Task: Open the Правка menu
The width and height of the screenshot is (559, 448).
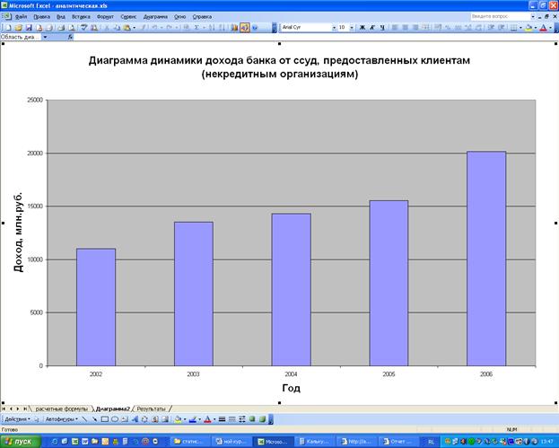Action: pos(41,17)
